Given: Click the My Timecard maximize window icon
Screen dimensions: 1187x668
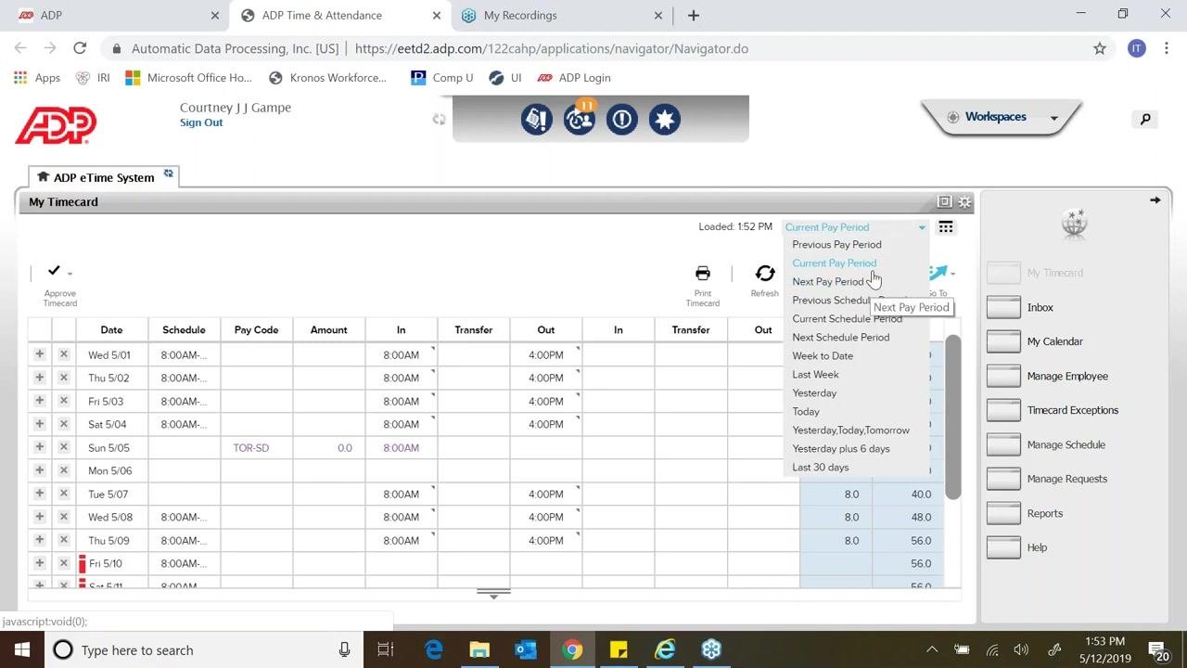Looking at the screenshot, I should click(944, 201).
